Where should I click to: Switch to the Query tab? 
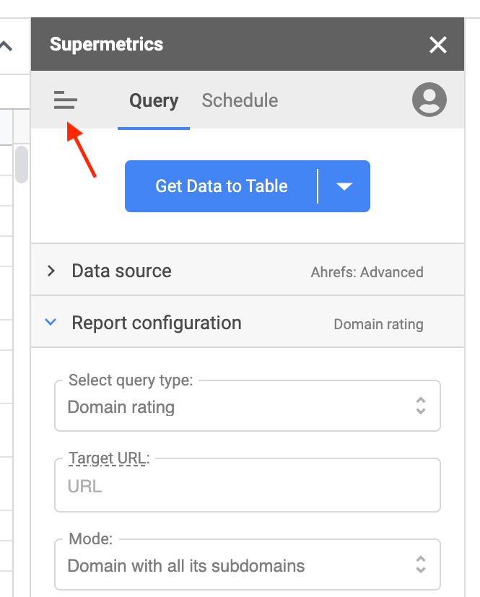pos(154,100)
